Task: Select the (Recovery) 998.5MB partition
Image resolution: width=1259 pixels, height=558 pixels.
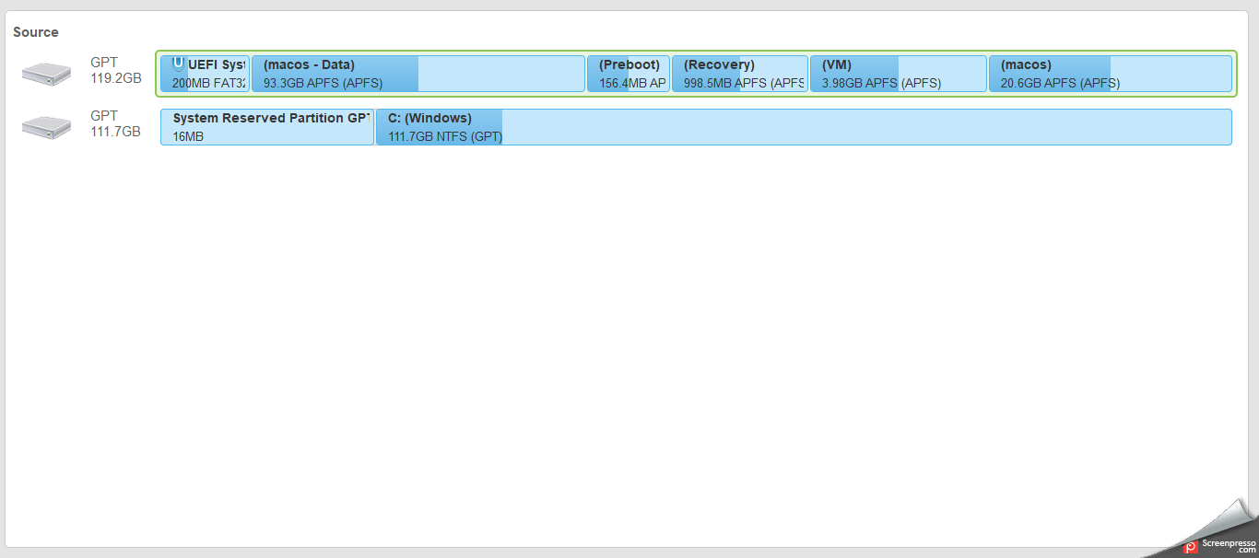Action: click(740, 74)
